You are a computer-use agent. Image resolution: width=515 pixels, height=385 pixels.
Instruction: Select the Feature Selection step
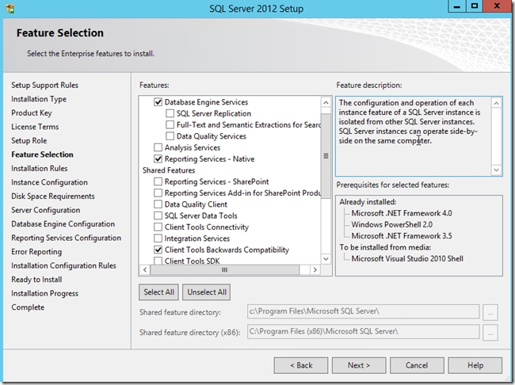tap(42, 154)
